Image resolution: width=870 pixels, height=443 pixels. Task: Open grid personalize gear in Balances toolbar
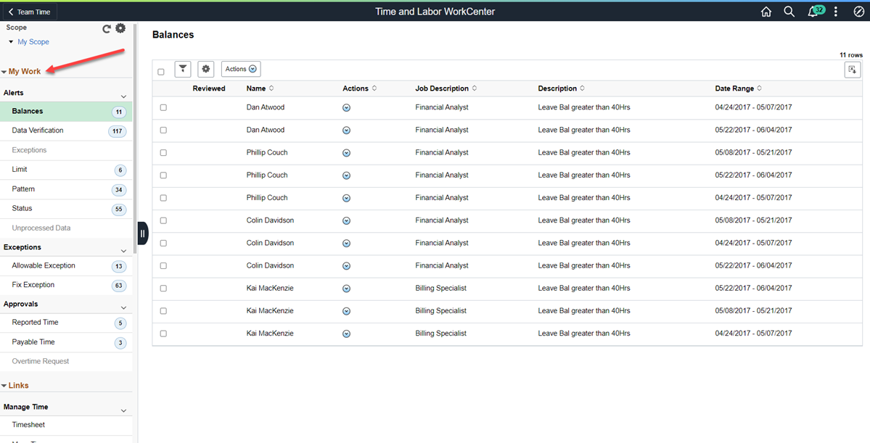click(x=206, y=69)
